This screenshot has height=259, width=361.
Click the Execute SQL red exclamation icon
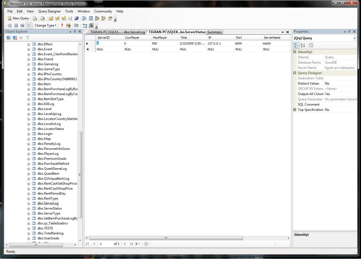[x=62, y=25]
